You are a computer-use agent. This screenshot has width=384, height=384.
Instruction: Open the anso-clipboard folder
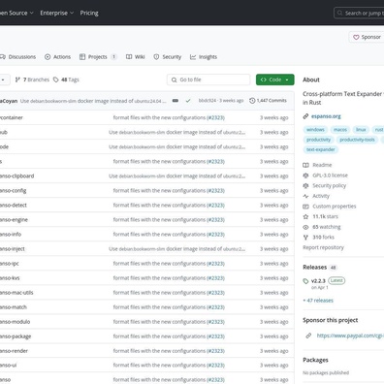pyautogui.click(x=17, y=176)
